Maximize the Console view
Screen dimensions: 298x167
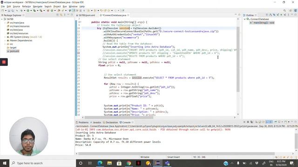coord(296,122)
